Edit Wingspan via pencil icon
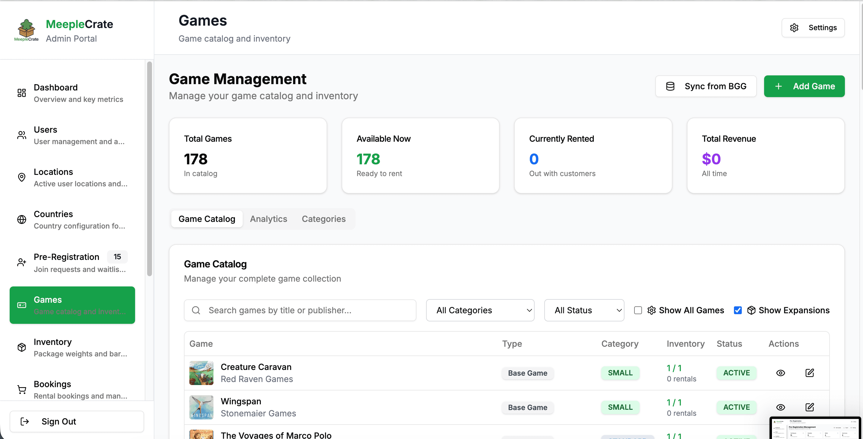Image resolution: width=863 pixels, height=439 pixels. tap(810, 407)
